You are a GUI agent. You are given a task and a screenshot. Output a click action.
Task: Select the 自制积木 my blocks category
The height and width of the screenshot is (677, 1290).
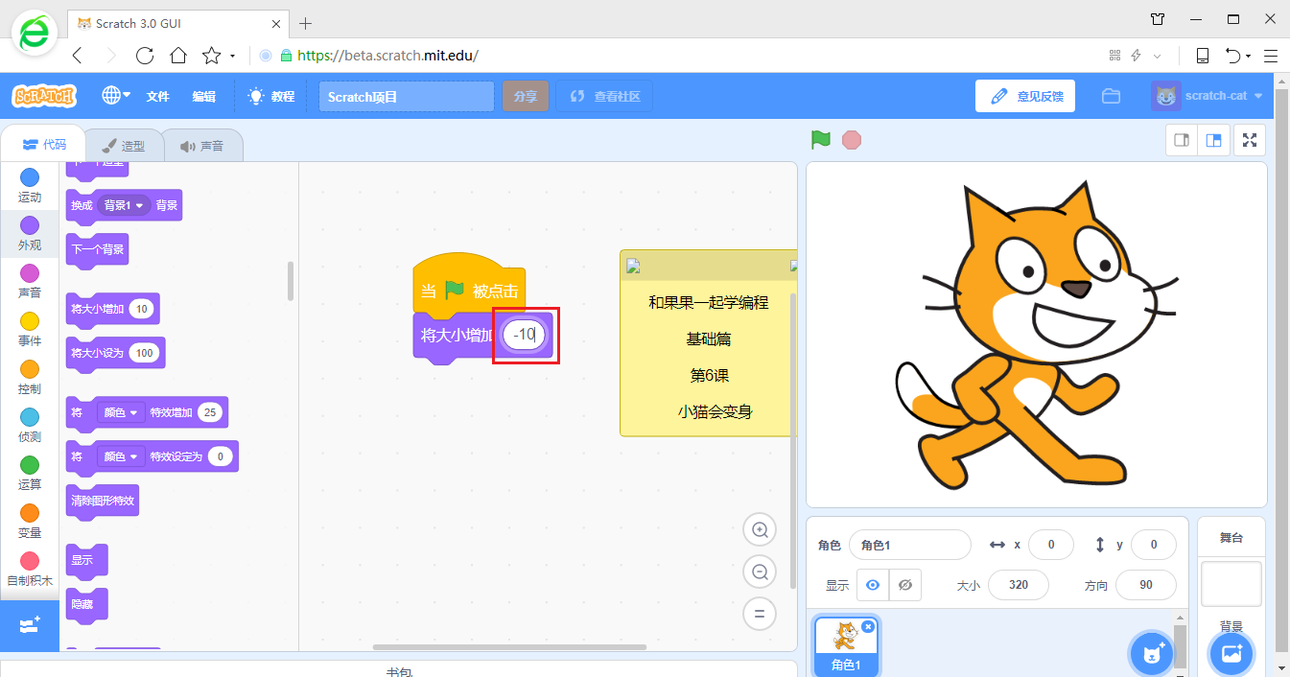(30, 570)
